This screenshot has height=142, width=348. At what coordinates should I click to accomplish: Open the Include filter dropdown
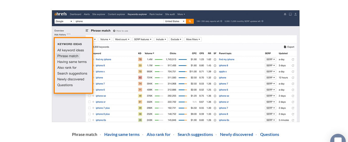(161, 39)
